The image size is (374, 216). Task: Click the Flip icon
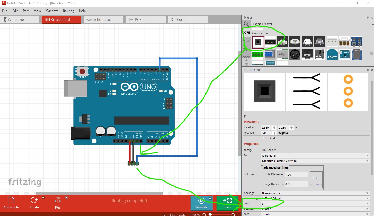(x=57, y=200)
